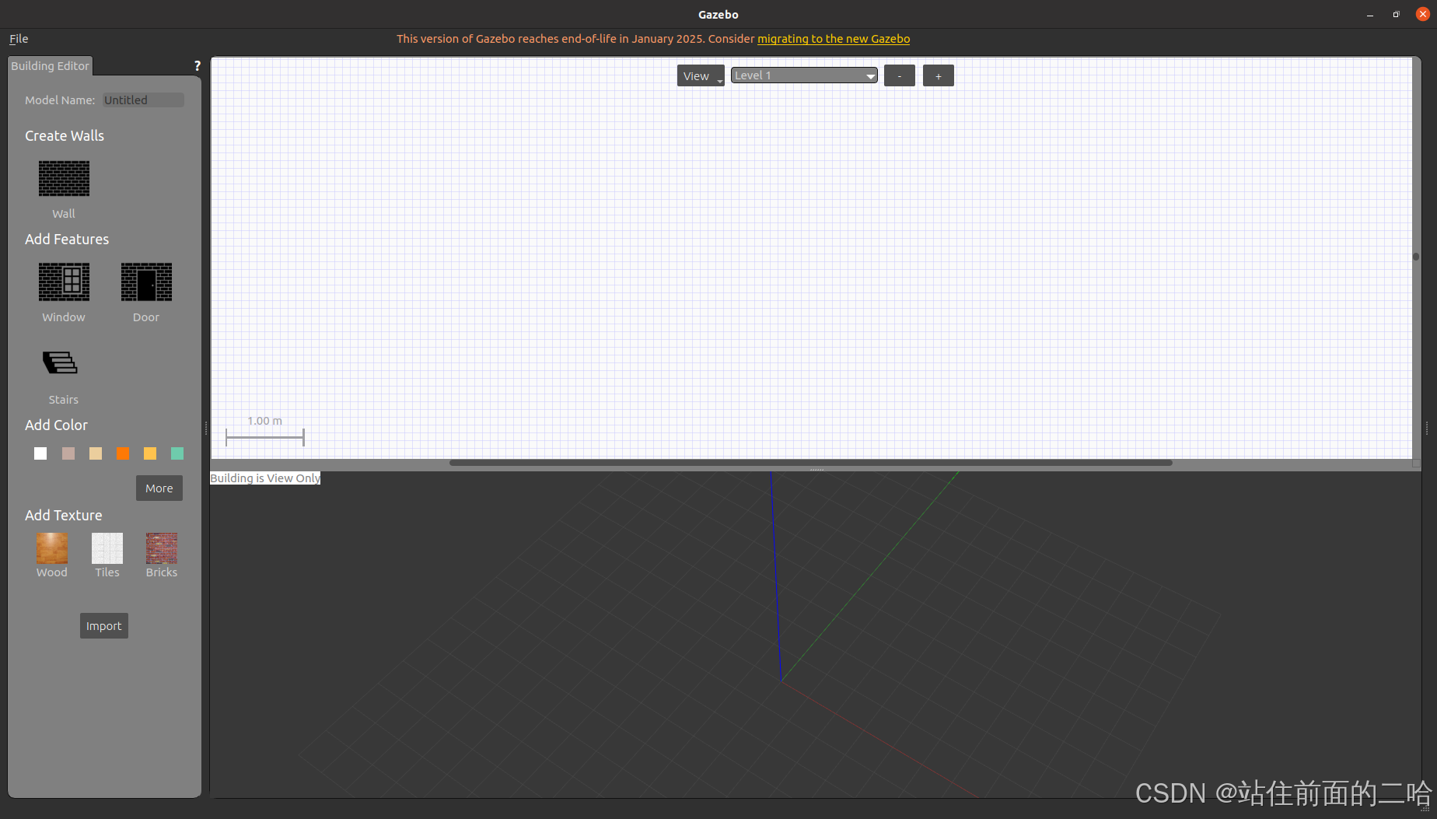Viewport: 1437px width, 819px height.
Task: Apply the Wood texture
Action: (x=52, y=548)
